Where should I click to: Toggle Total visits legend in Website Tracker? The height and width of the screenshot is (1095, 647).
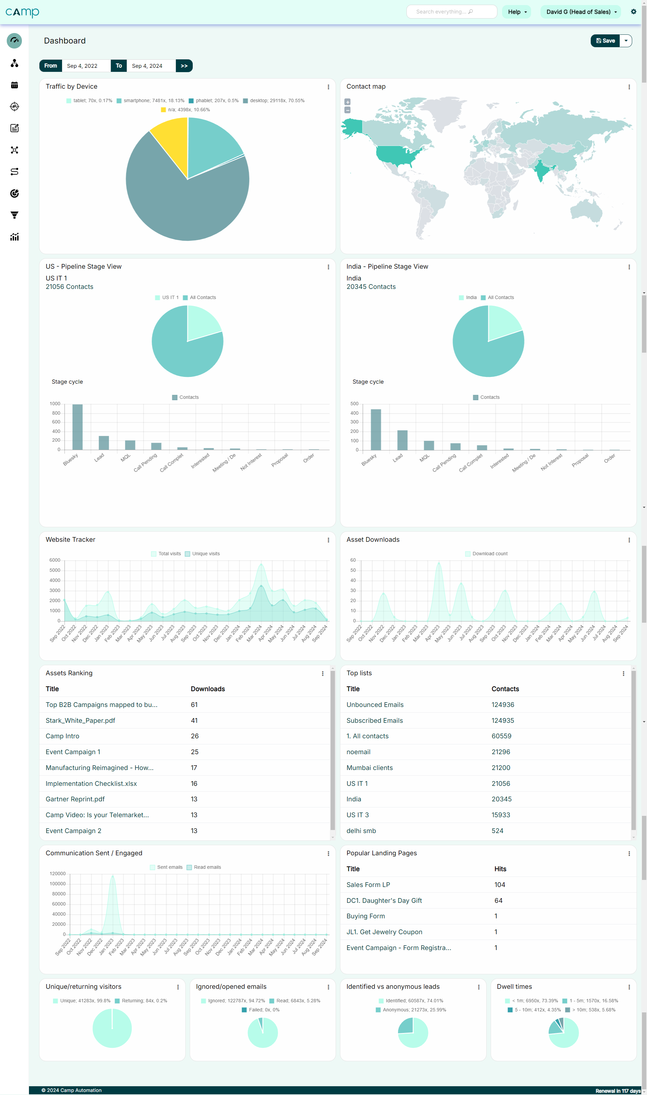click(166, 554)
